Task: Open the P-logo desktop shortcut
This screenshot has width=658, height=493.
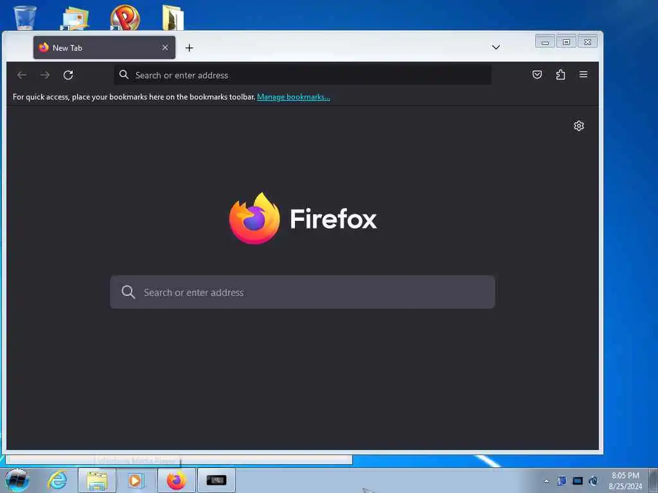Action: tap(125, 17)
